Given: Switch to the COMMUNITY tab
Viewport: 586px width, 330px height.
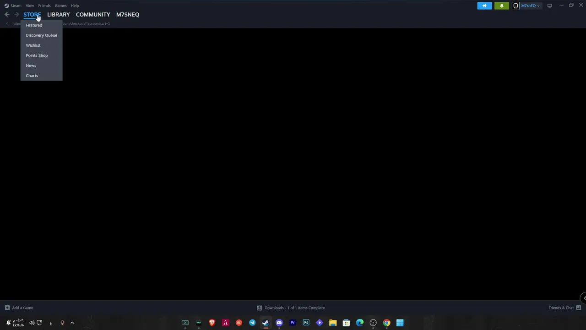Looking at the screenshot, I should pos(93,15).
